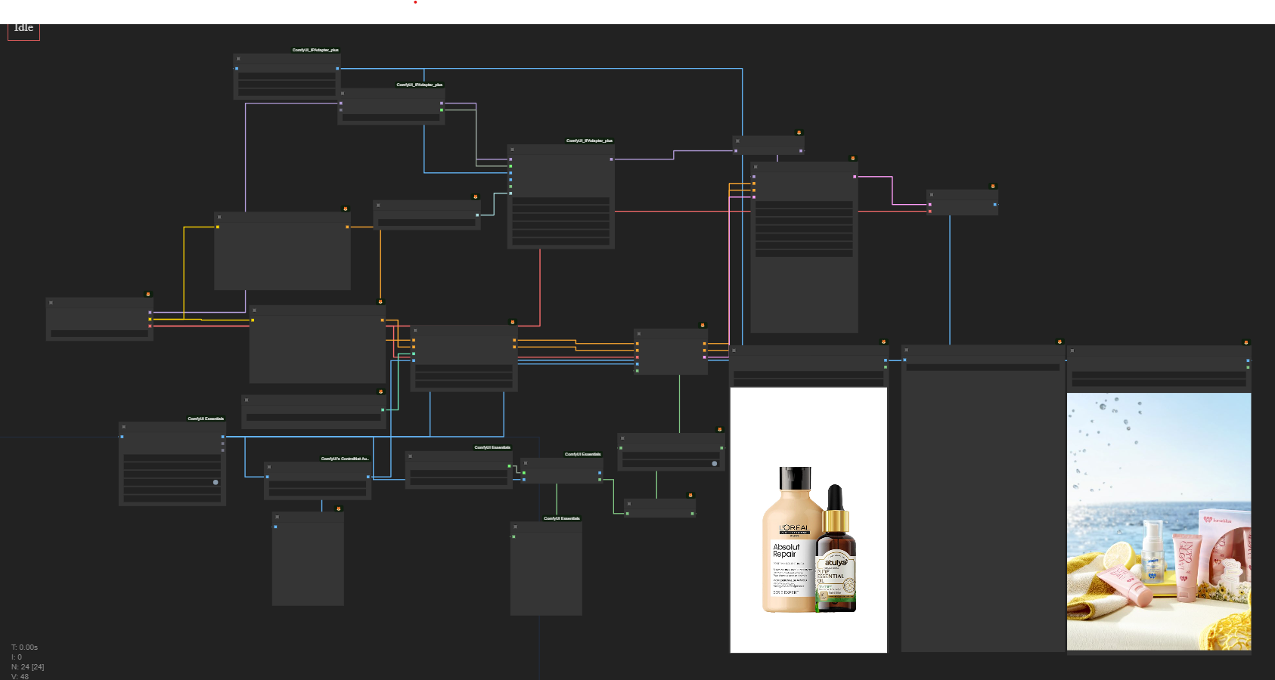Click fox badge on the empty preview node between images
The width and height of the screenshot is (1275, 680).
pyautogui.click(x=1059, y=342)
